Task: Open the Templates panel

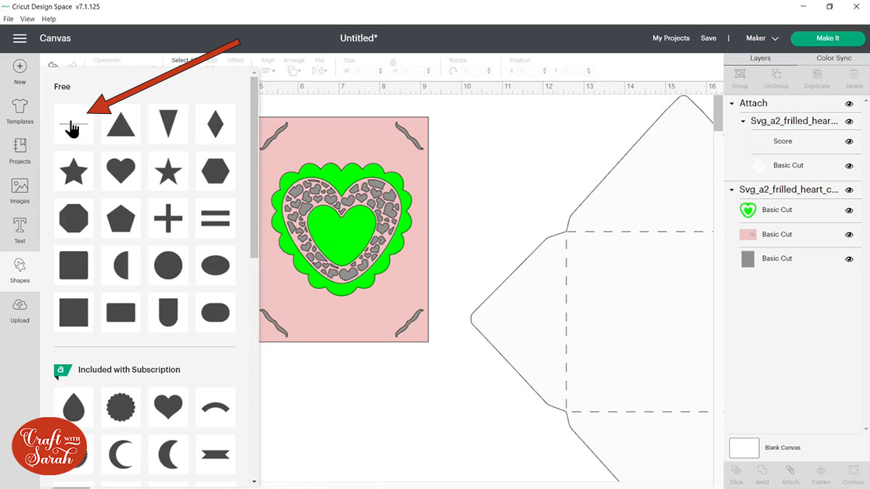Action: 20,112
